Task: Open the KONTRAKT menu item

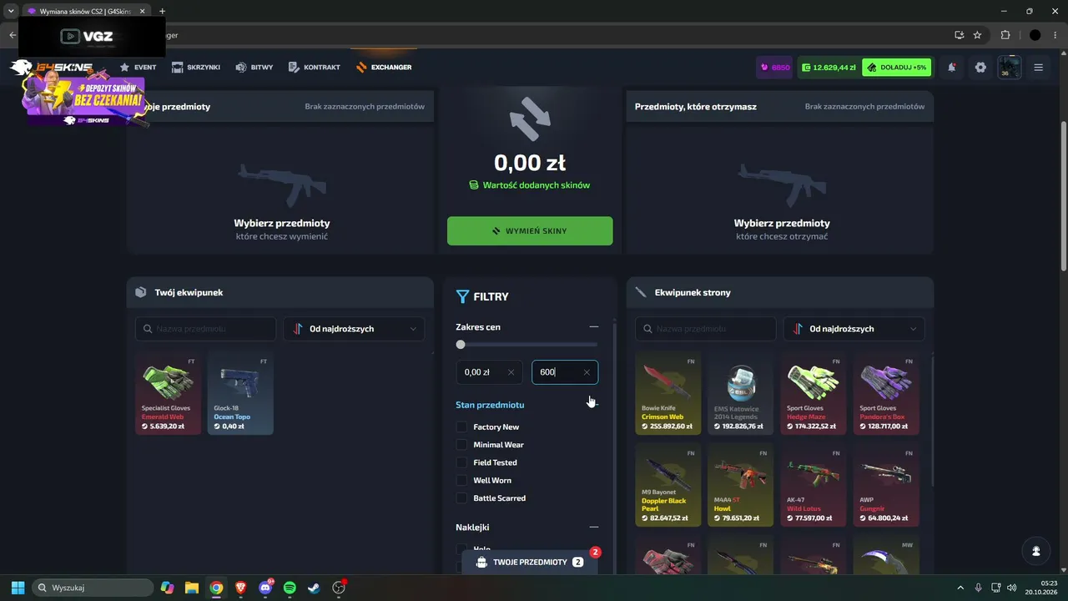Action: pyautogui.click(x=314, y=68)
